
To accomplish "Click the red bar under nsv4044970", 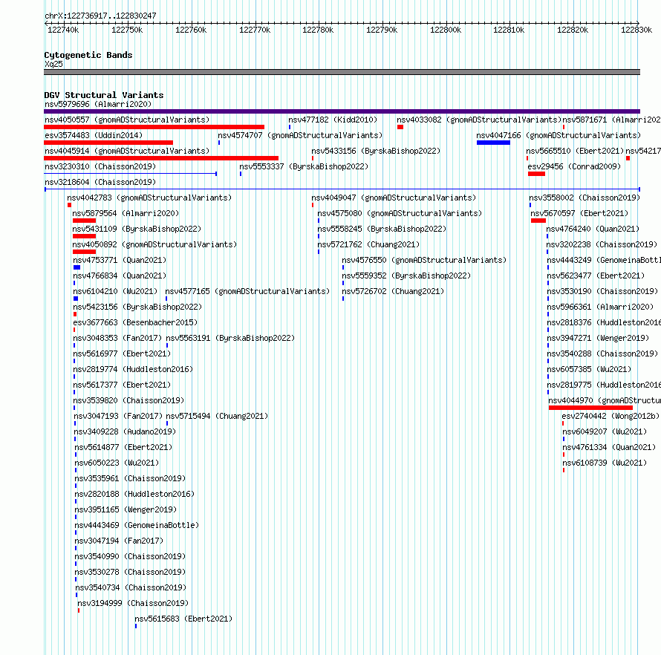I will coord(590,408).
